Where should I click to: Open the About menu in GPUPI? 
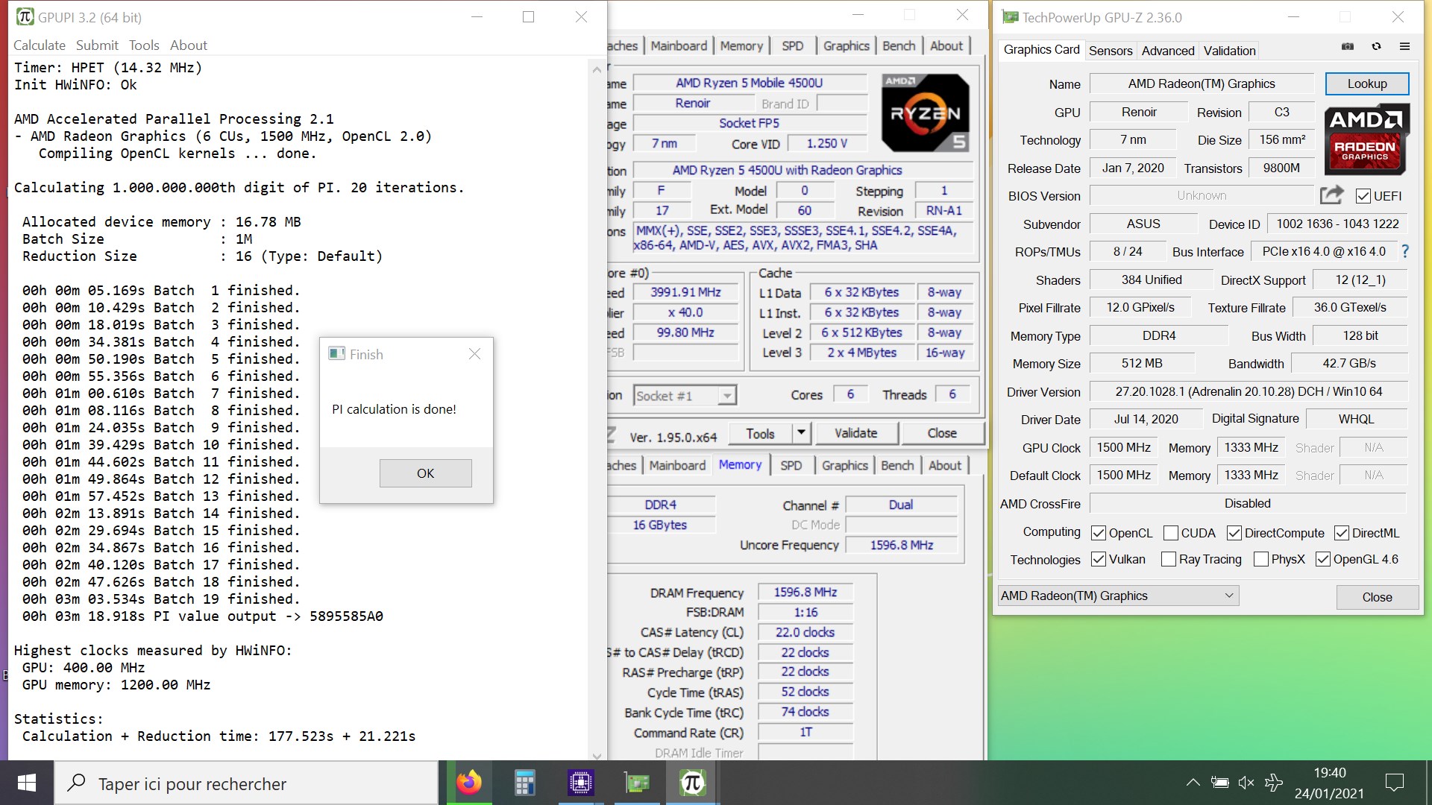pyautogui.click(x=189, y=45)
